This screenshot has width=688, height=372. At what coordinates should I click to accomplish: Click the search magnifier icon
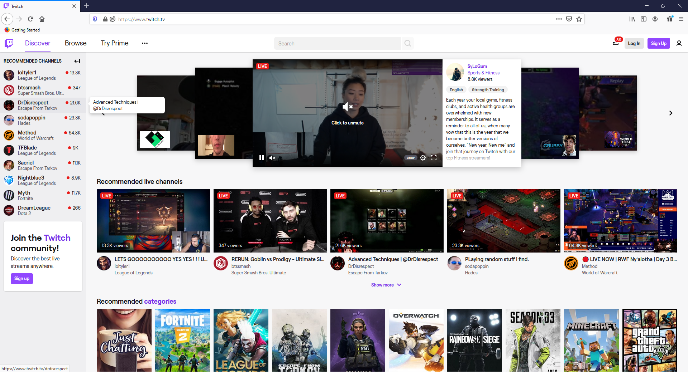(x=407, y=43)
